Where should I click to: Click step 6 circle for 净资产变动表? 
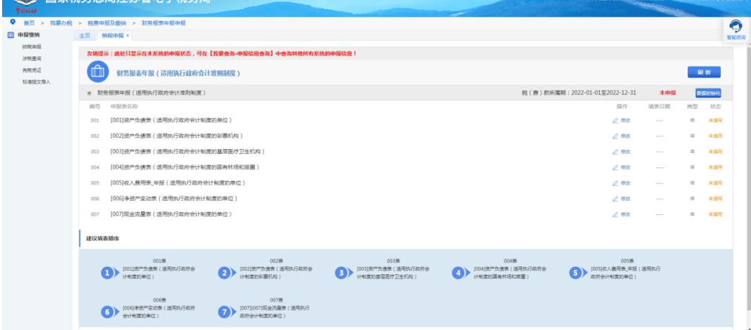tap(107, 312)
